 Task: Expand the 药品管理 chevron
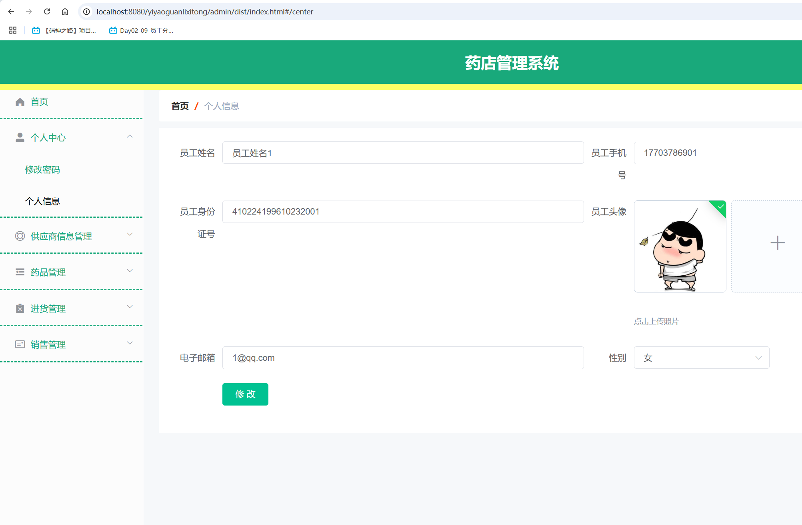click(130, 271)
